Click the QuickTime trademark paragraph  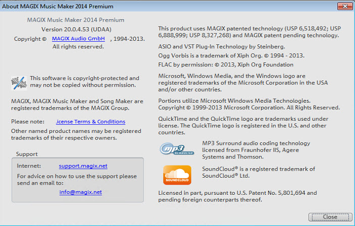point(243,126)
